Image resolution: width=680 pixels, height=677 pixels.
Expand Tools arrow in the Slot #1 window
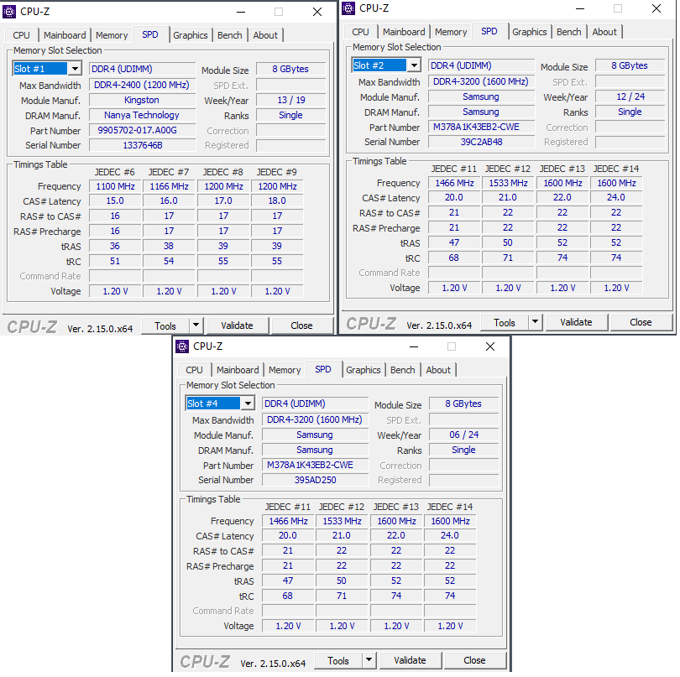pyautogui.click(x=196, y=325)
